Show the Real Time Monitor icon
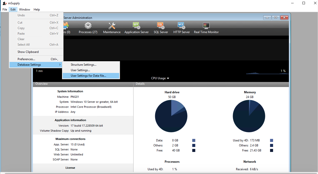 coord(206,26)
